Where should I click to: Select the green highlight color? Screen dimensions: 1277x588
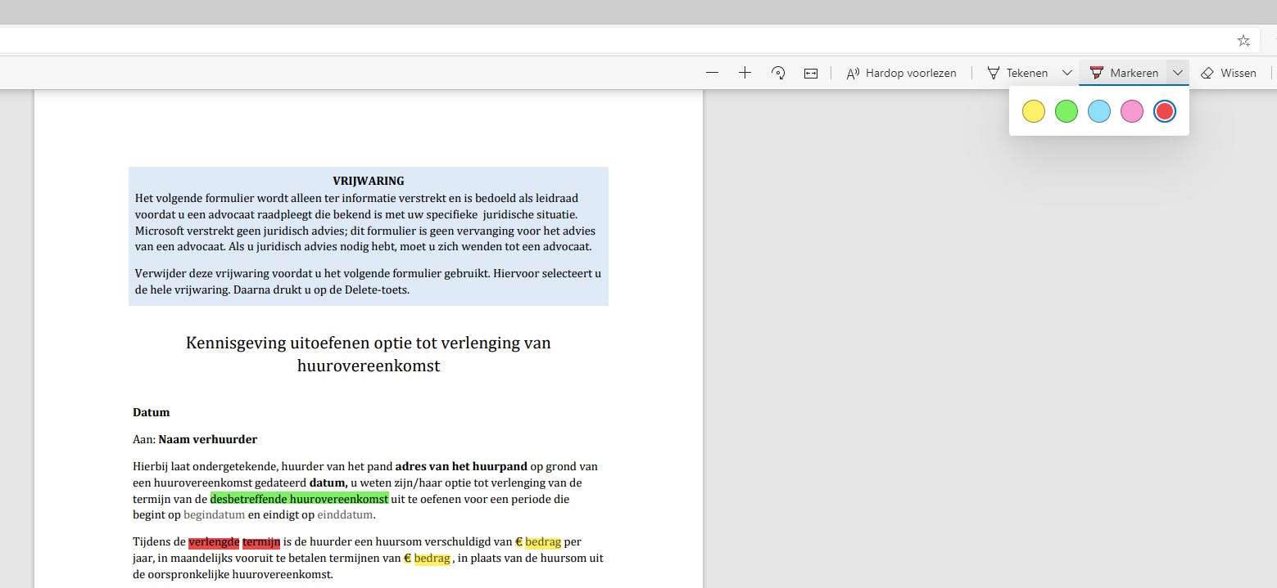coord(1066,110)
